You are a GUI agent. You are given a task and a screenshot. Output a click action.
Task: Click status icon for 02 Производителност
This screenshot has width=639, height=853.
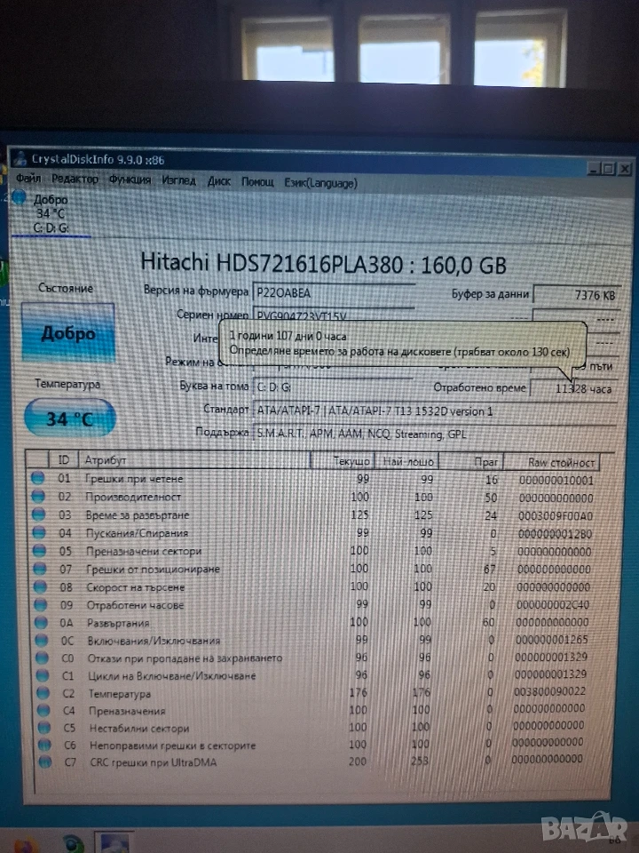(x=38, y=496)
